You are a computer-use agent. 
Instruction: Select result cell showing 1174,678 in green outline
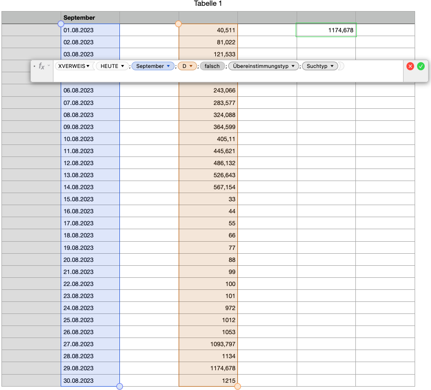326,30
